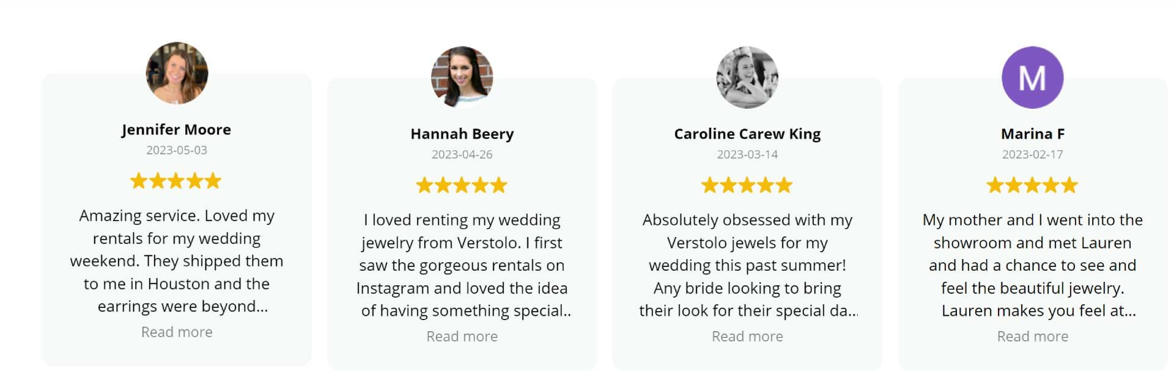
Task: Click Caroline Carew King's profile photo
Action: tap(747, 78)
